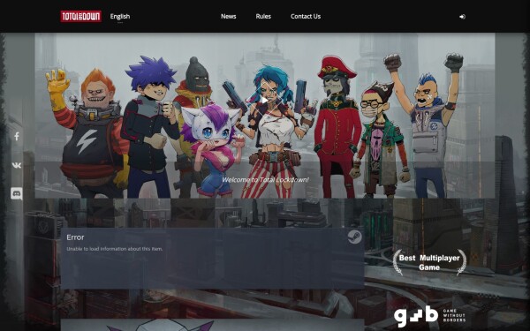Viewport: 530px width, 331px height.
Task: Open the News page
Action: coord(228,16)
